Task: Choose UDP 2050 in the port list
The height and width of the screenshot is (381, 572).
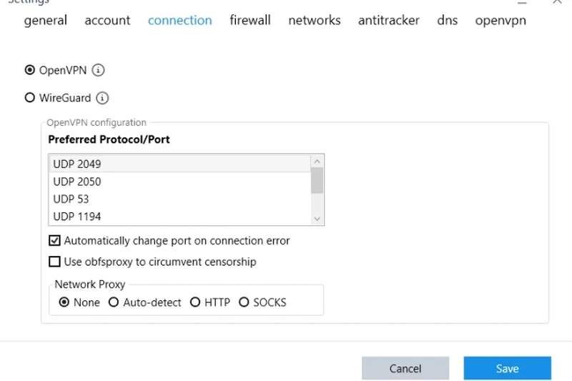Action: [77, 182]
